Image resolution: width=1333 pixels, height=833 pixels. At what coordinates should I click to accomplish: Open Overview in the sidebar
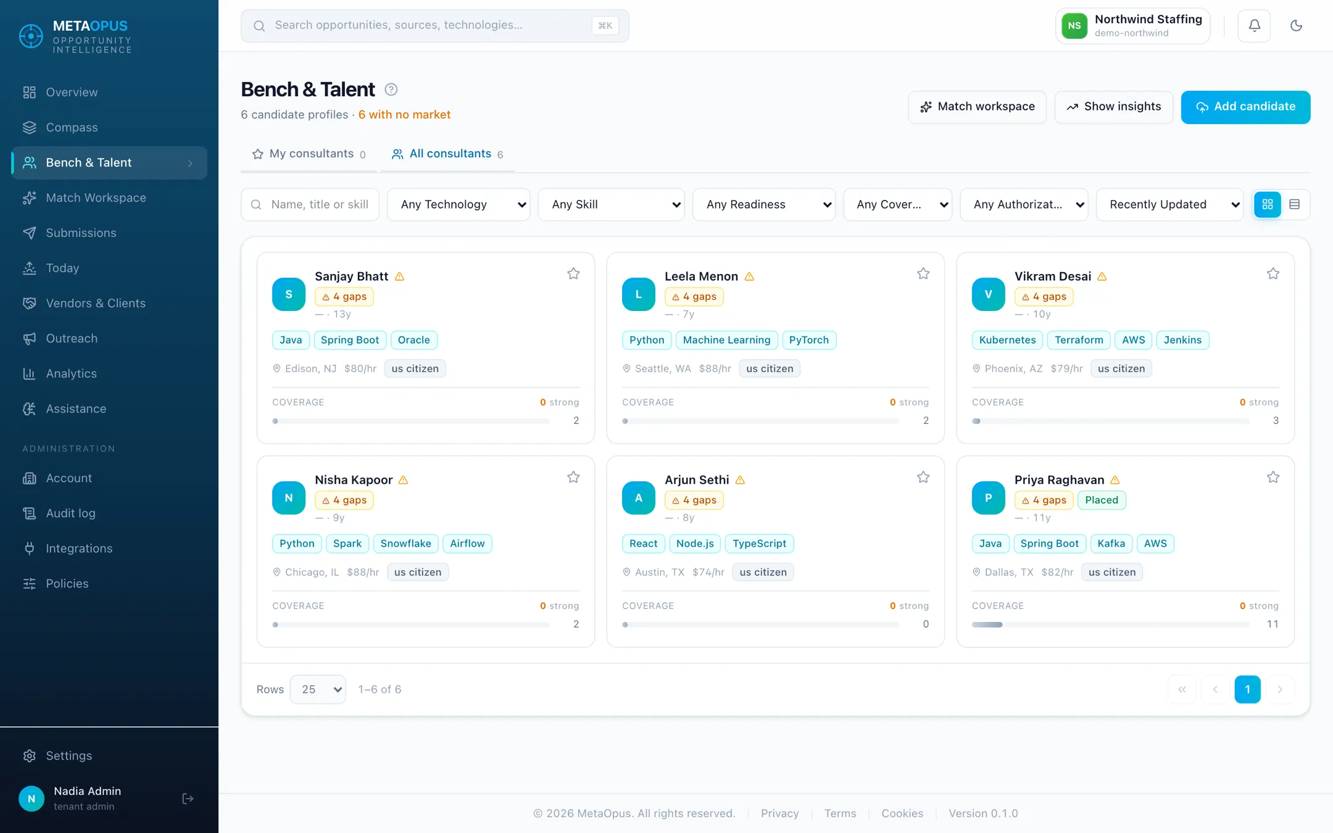tap(109, 93)
